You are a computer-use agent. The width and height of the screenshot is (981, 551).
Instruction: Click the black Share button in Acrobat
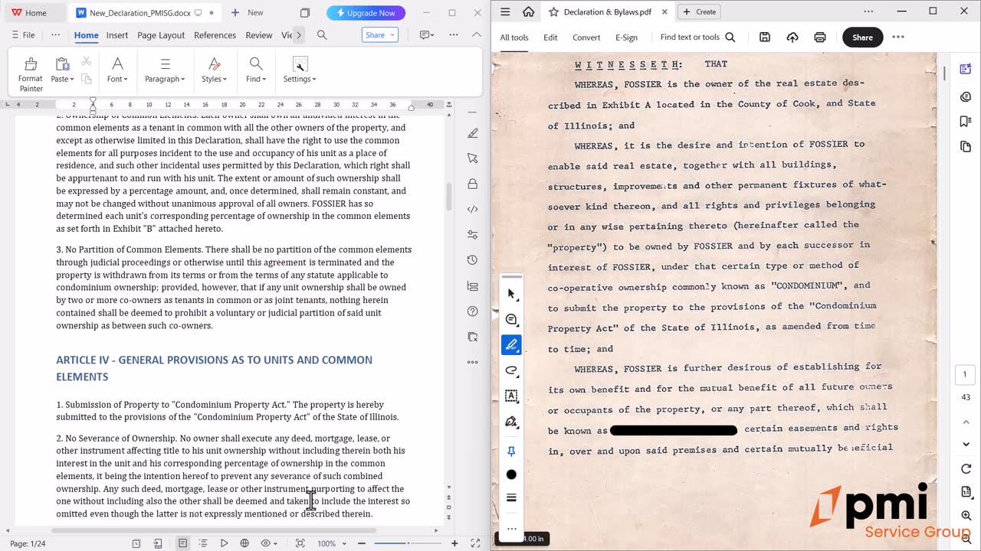click(x=862, y=37)
